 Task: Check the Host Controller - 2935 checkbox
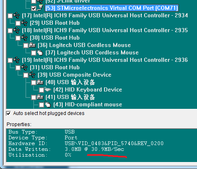pyautogui.click(x=10, y=31)
